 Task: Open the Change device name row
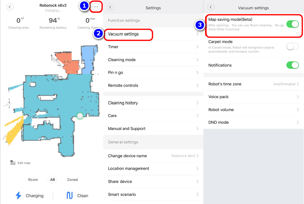coord(153,156)
